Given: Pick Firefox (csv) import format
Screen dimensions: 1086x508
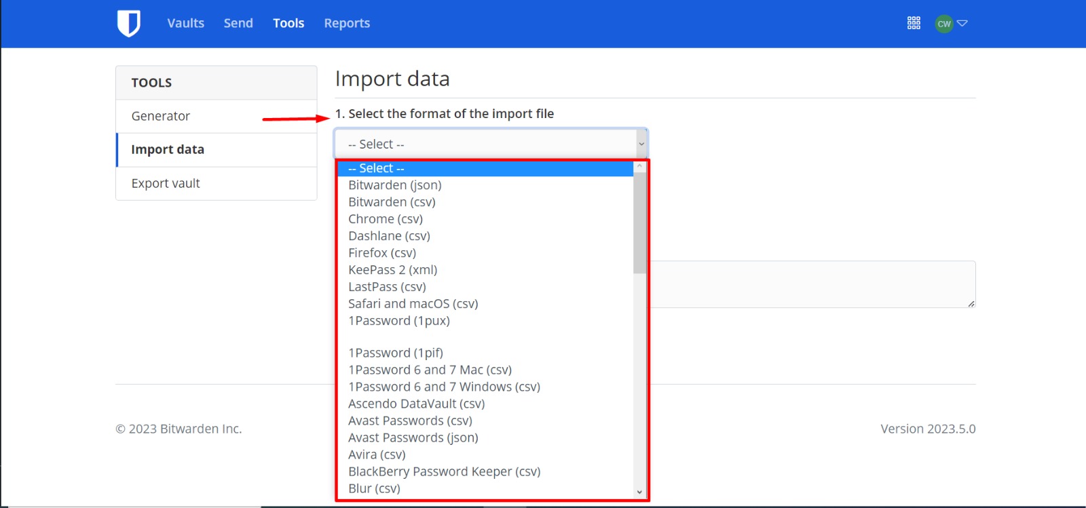Looking at the screenshot, I should click(485, 253).
